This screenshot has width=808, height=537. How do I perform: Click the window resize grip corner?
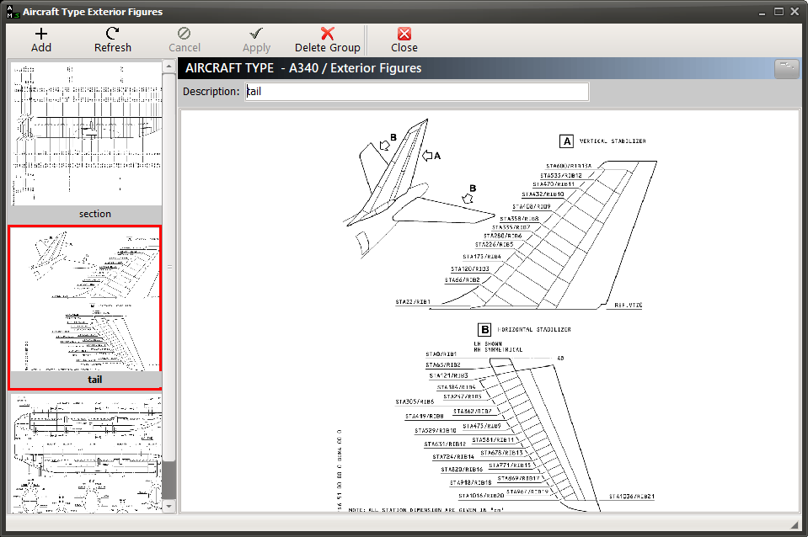(x=794, y=524)
